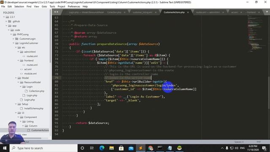Image resolution: width=270 pixels, height=152 pixels.
Task: Open the Selection menu
Action: 19,6
